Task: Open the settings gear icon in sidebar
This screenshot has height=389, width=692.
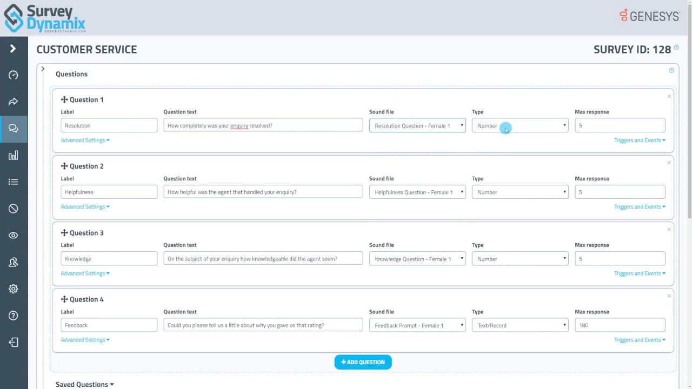Action: 14,289
